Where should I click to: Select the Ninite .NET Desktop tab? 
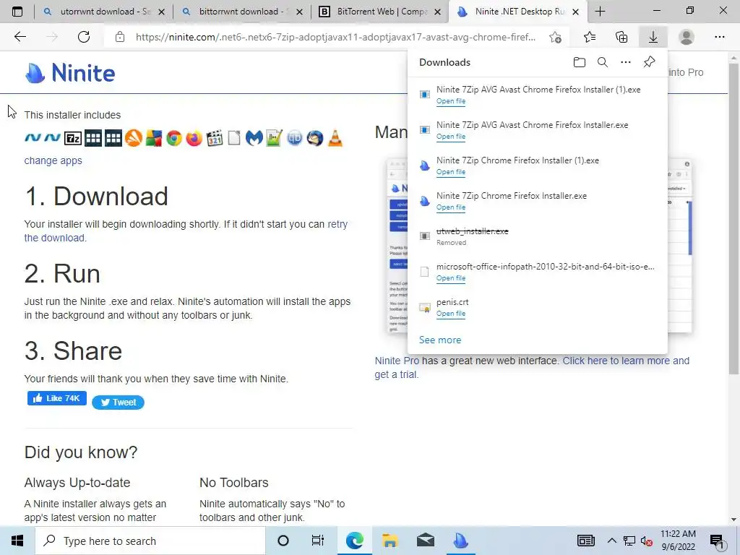pyautogui.click(x=519, y=12)
